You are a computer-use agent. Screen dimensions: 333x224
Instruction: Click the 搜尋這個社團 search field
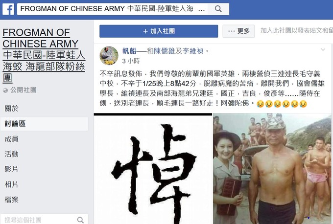click(x=44, y=220)
